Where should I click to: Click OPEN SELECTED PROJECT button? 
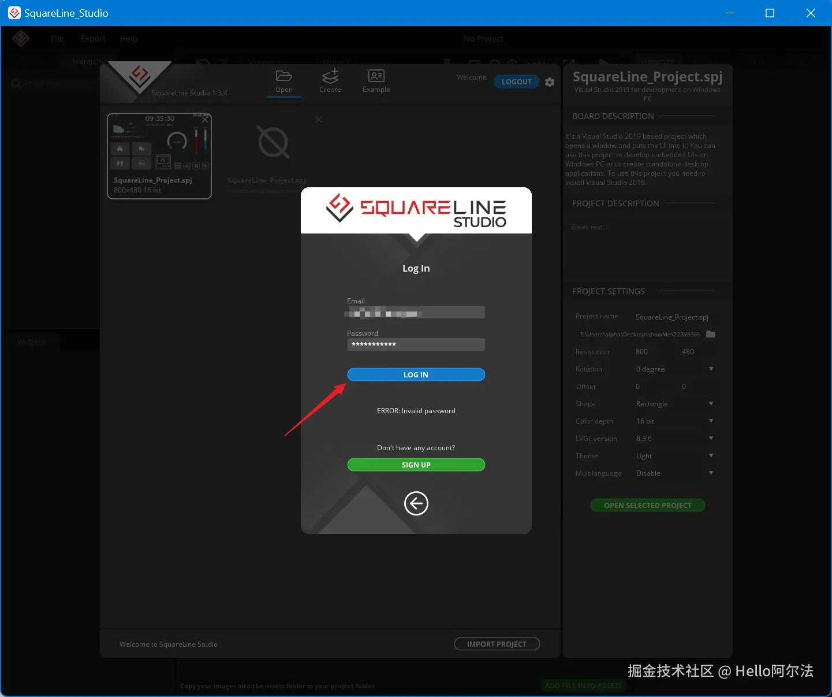tap(647, 505)
